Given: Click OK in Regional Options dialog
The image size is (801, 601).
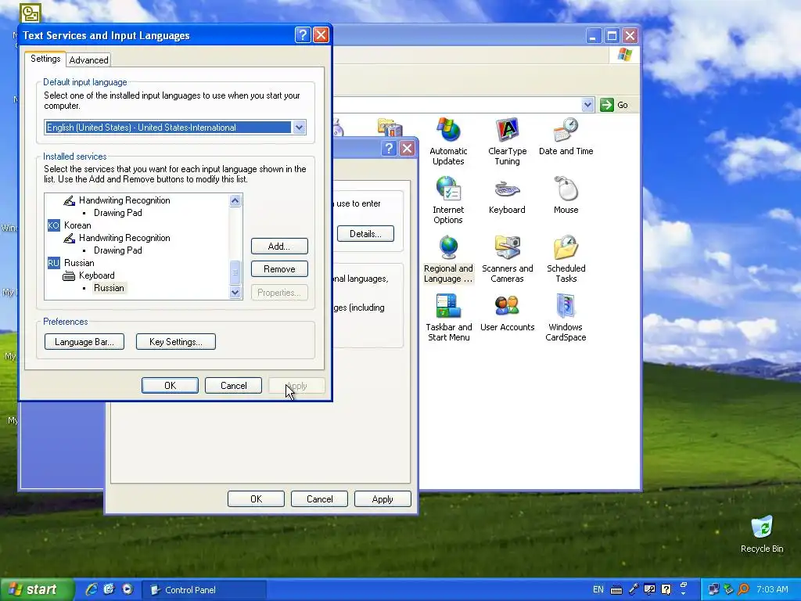Looking at the screenshot, I should (x=256, y=499).
